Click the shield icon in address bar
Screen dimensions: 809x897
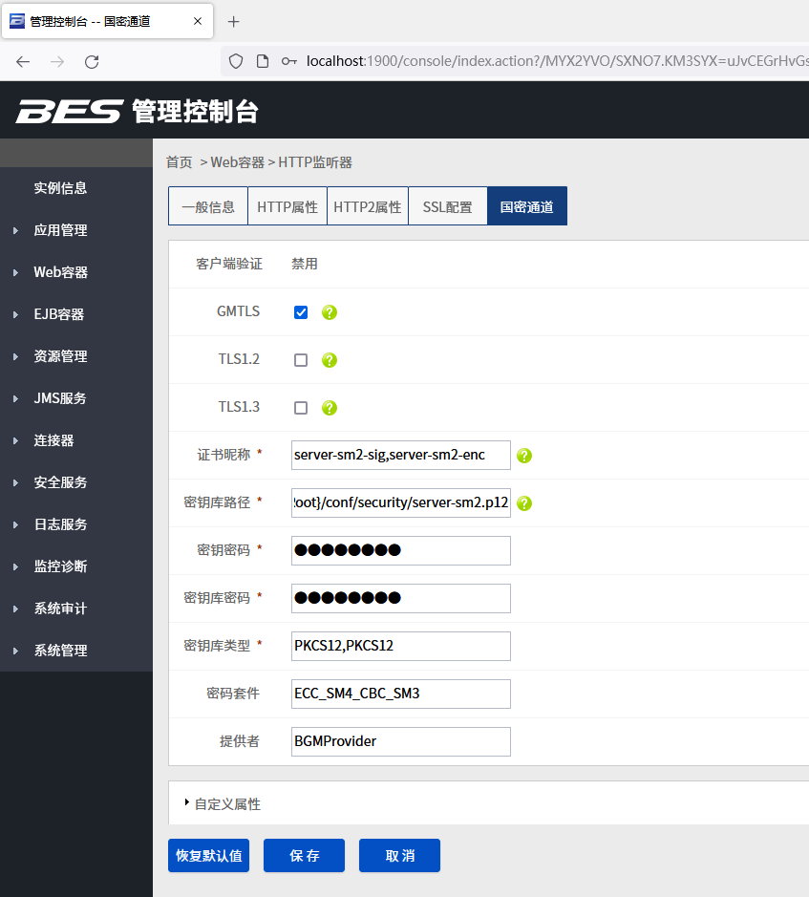tap(236, 61)
